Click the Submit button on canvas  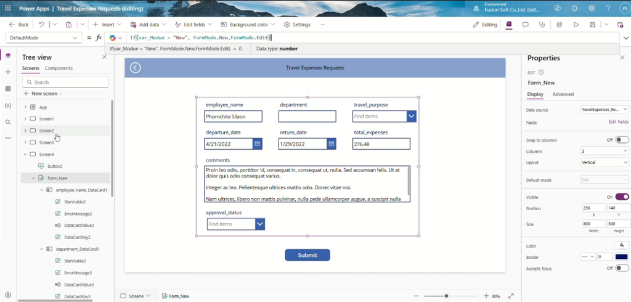click(x=307, y=255)
